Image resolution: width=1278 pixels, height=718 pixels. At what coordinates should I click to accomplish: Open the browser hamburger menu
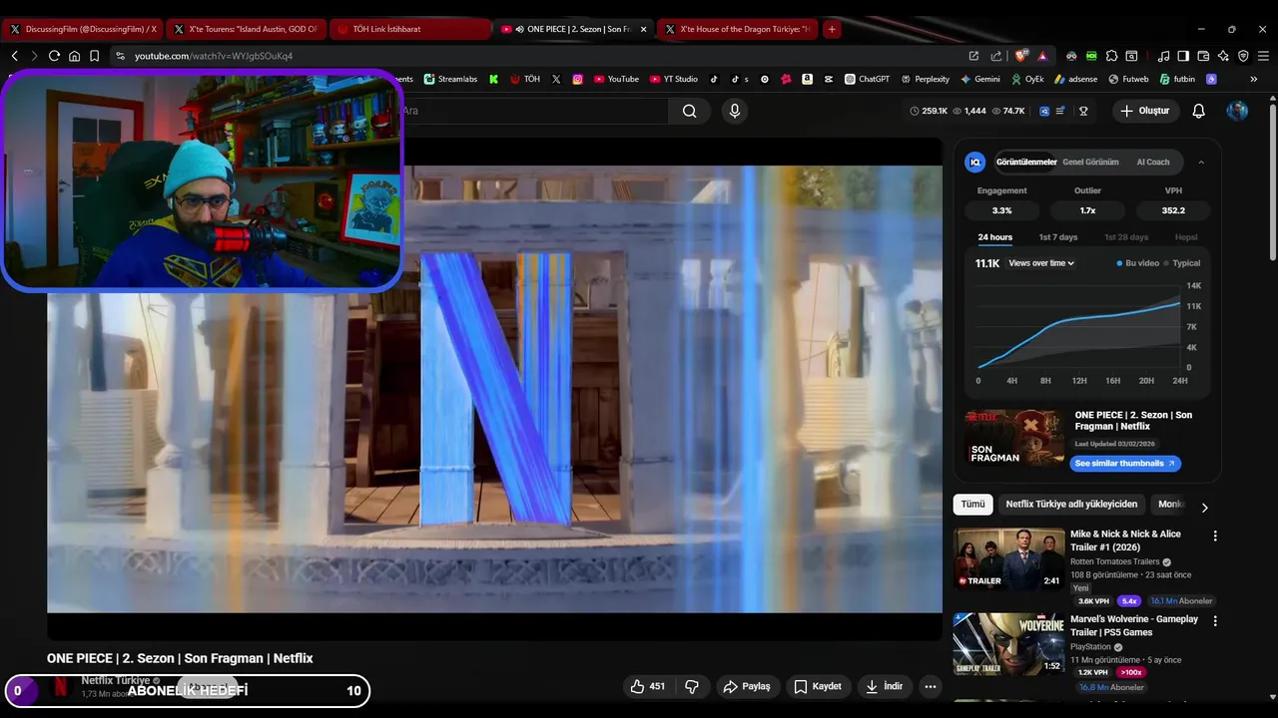tap(1263, 56)
